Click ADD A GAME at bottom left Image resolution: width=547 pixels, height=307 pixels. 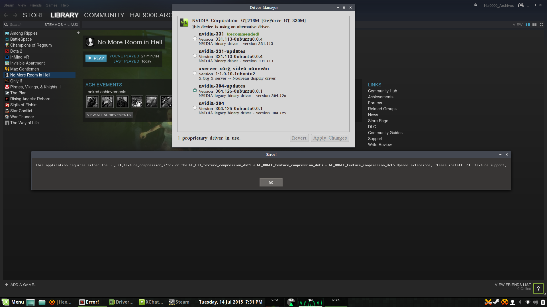tap(21, 285)
